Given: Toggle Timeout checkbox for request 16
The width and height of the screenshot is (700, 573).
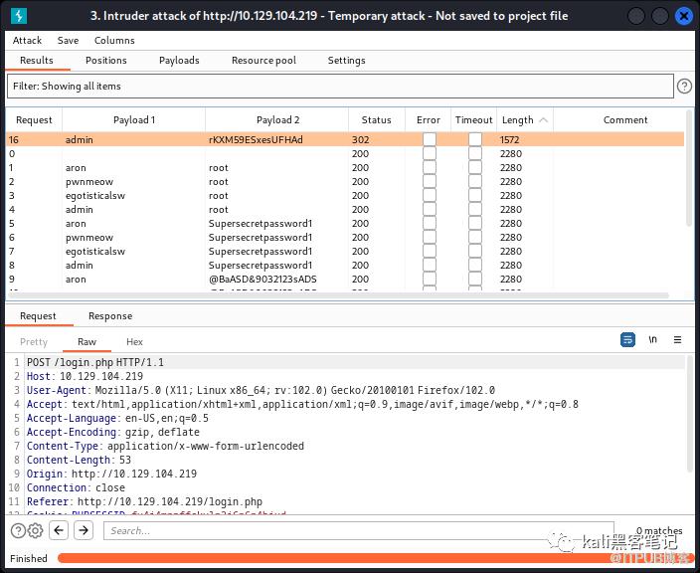Looking at the screenshot, I should pyautogui.click(x=474, y=140).
